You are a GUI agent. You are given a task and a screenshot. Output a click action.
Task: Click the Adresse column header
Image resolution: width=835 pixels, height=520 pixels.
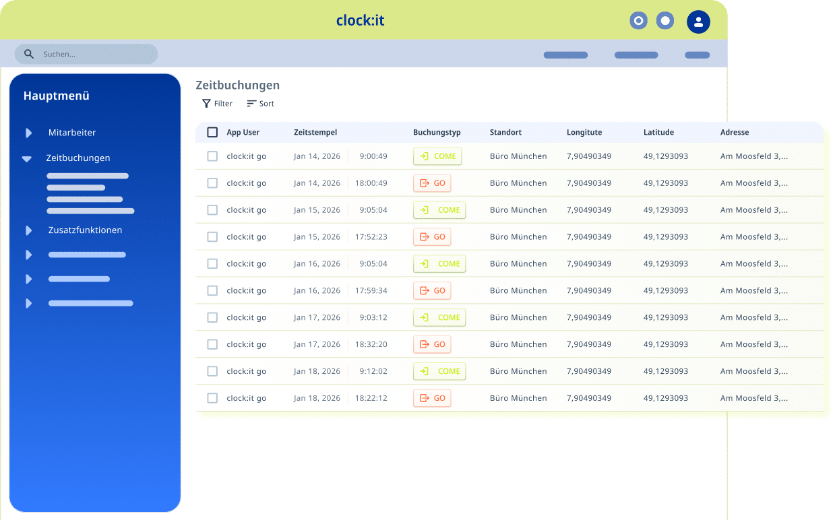(x=735, y=133)
